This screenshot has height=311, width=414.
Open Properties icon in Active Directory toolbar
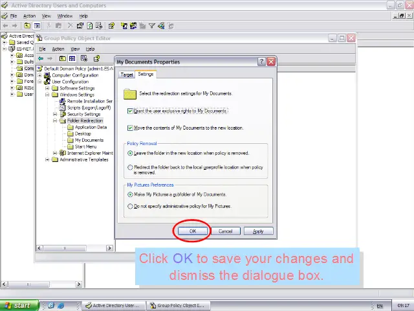80,26
